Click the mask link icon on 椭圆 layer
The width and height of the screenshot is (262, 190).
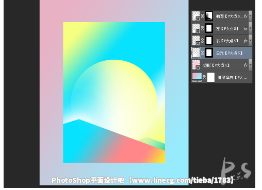(202, 16)
